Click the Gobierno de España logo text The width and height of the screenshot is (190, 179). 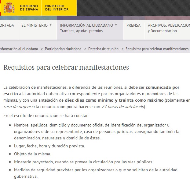[29, 8]
